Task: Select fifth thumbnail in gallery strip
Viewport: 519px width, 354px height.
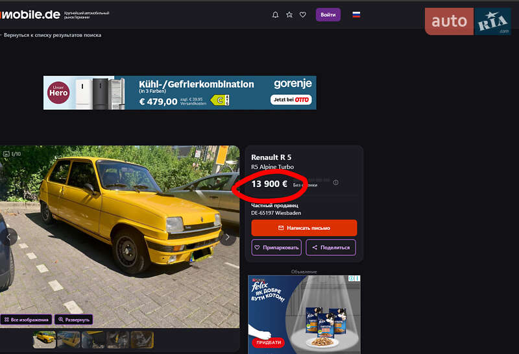Action: click(x=142, y=340)
